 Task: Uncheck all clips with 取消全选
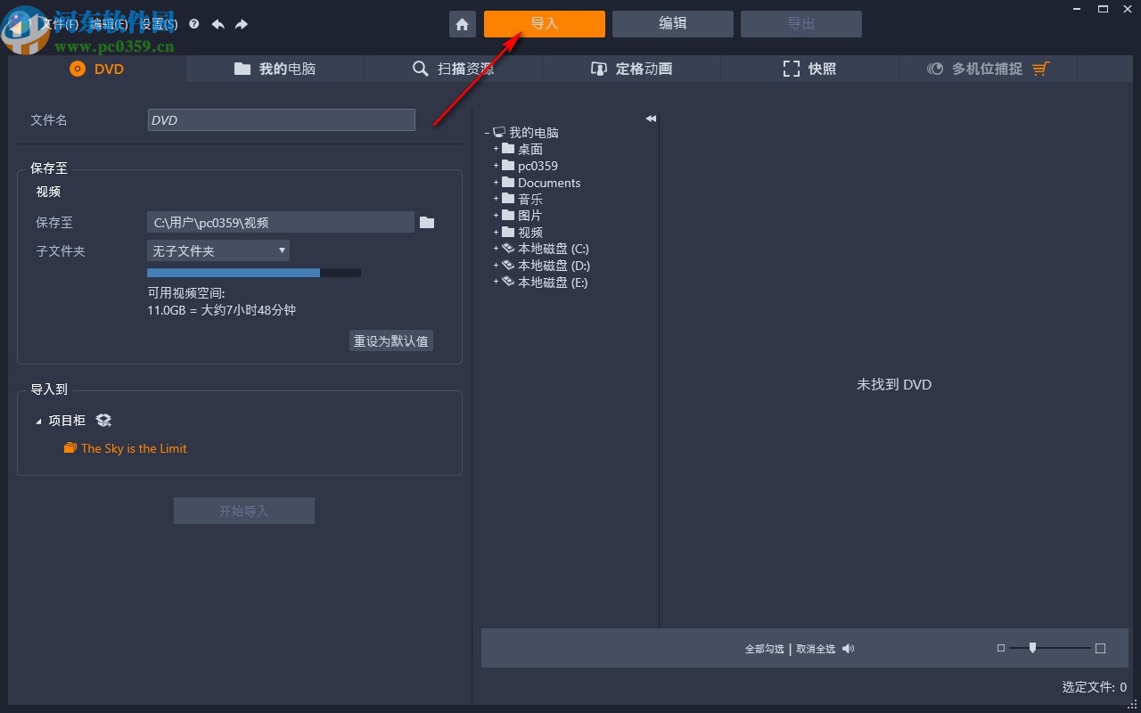coord(816,649)
